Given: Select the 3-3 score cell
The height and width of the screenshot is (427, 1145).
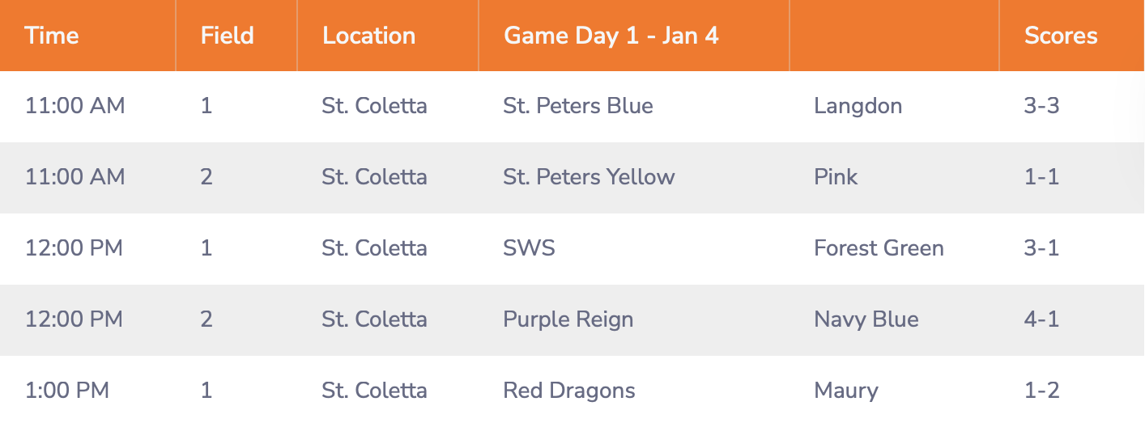Looking at the screenshot, I should pos(1041,106).
